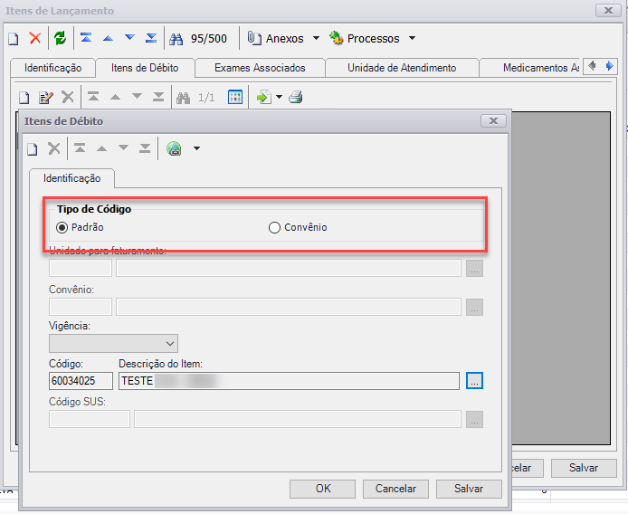
Task: Click Processos gear button
Action: coord(365,39)
